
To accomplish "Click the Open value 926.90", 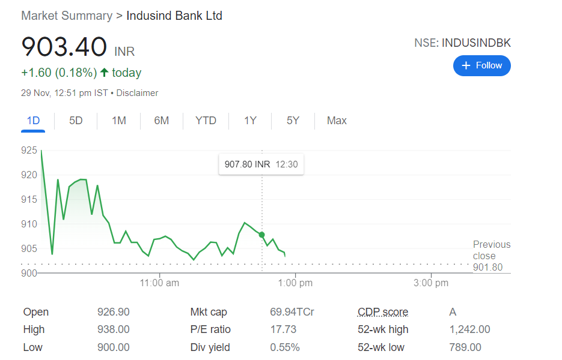I will pos(113,312).
